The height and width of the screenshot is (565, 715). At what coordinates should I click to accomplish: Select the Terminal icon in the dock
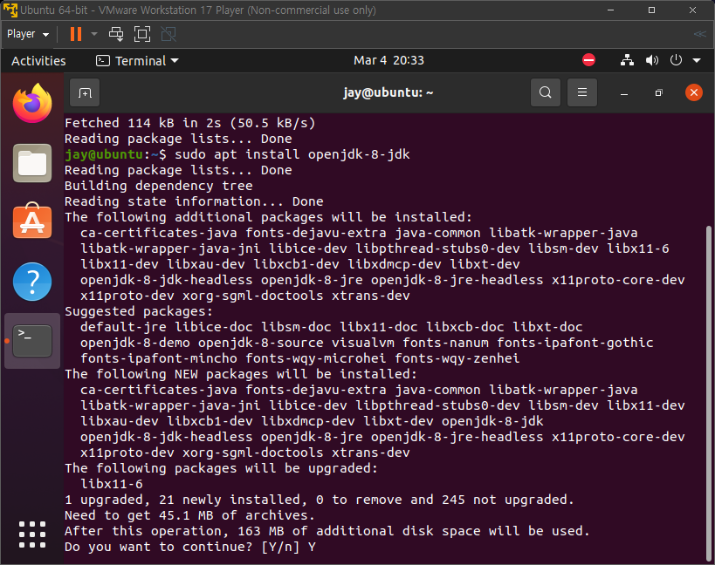pyautogui.click(x=31, y=341)
